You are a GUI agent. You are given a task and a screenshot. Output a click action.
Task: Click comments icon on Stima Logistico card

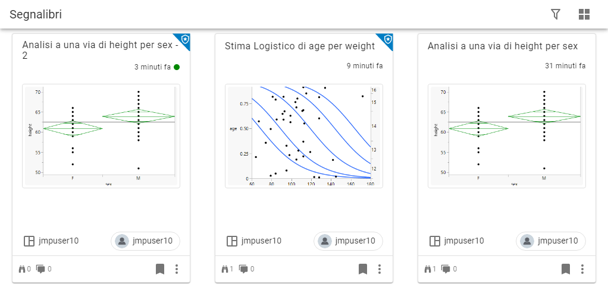pos(243,269)
